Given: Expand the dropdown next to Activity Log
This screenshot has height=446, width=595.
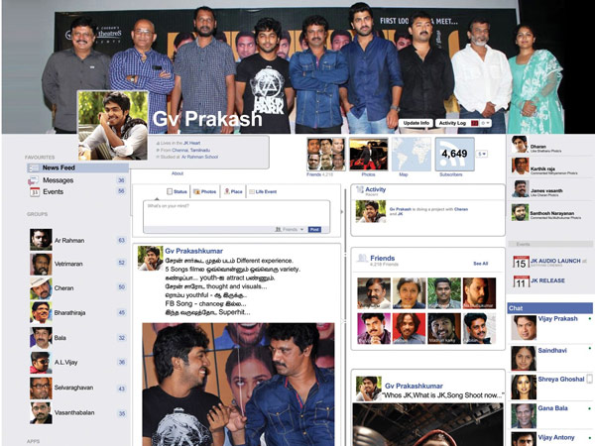Looking at the screenshot, I should tap(486, 123).
